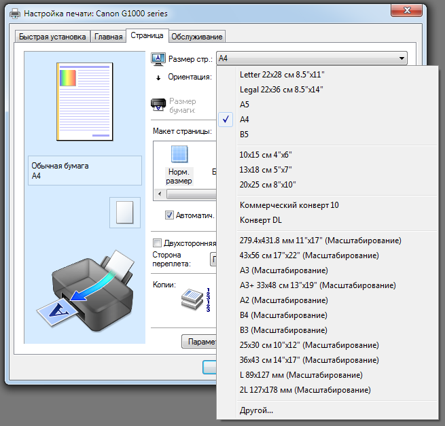Click the page layout horizontal scrollbar
This screenshot has height=426, width=445.
[191, 194]
